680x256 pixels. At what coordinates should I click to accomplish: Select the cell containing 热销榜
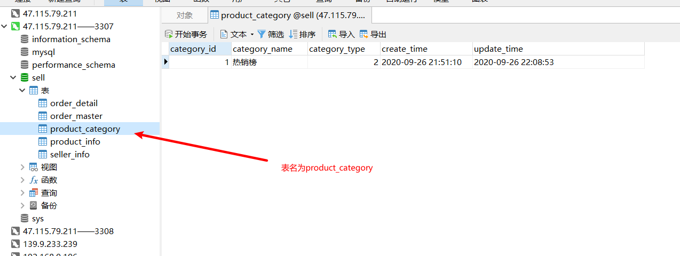pos(270,62)
